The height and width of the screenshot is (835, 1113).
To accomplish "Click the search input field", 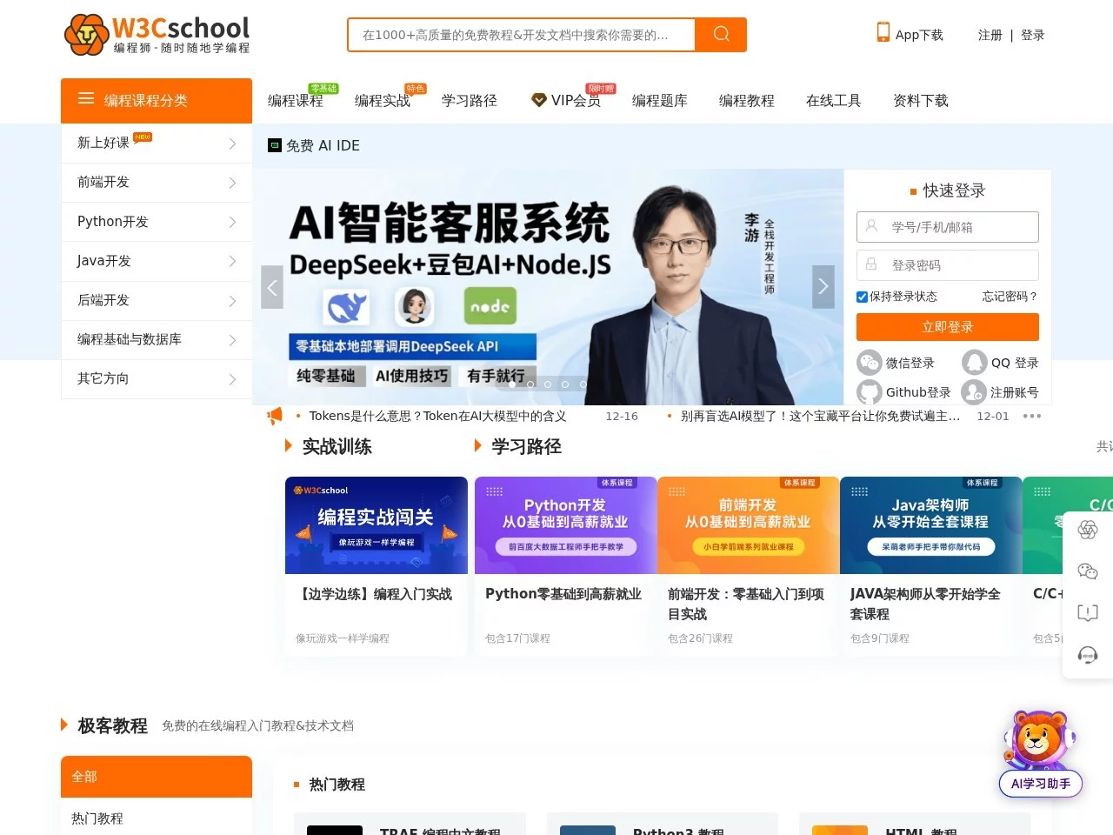I will click(x=522, y=34).
